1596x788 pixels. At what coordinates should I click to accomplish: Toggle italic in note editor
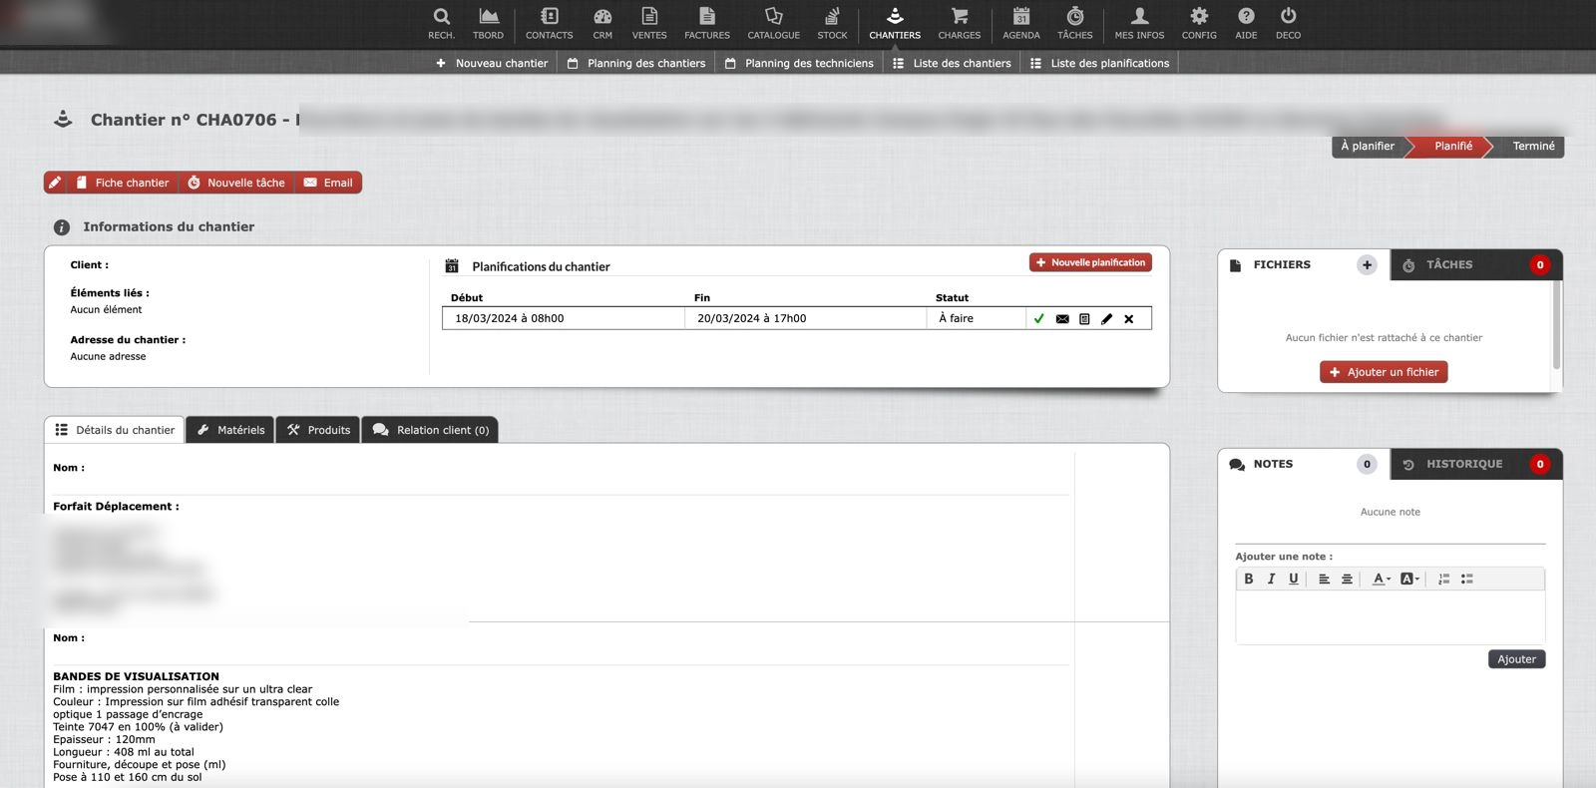pyautogui.click(x=1271, y=579)
